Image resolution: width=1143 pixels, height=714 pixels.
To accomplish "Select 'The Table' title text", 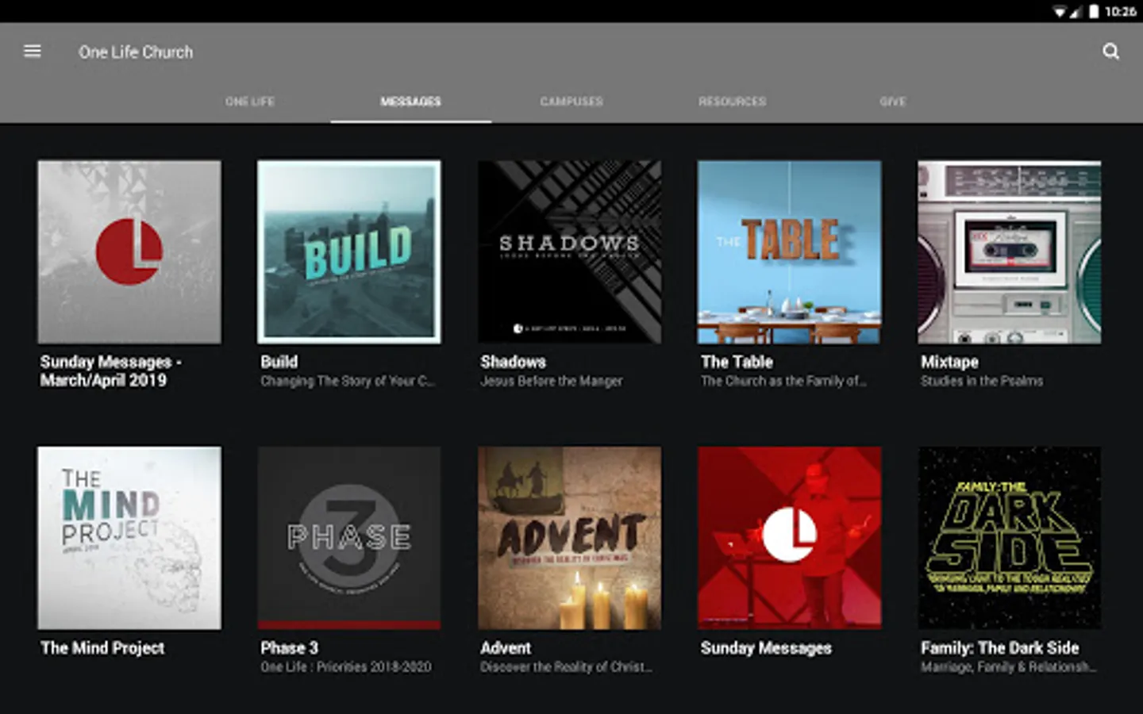I will point(737,362).
